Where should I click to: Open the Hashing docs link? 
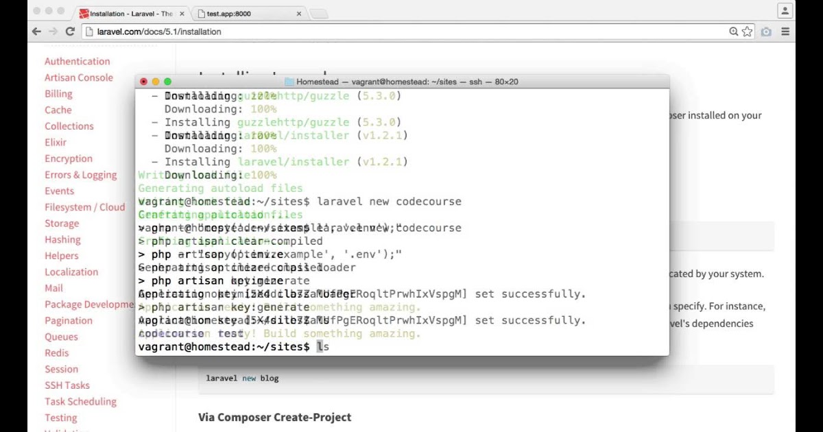click(x=62, y=240)
